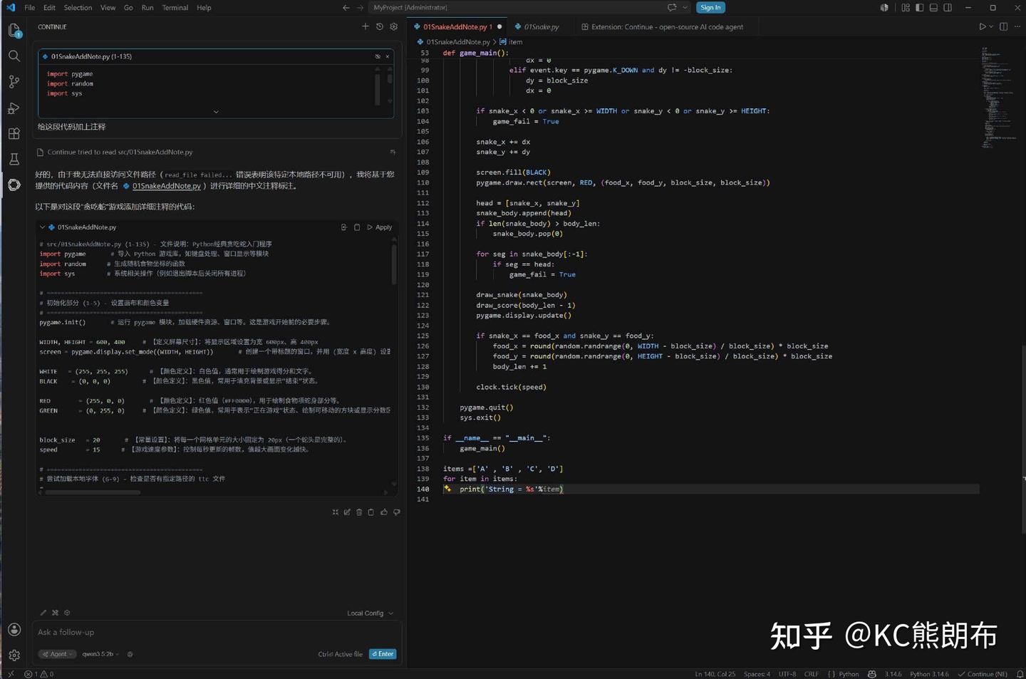
Task: Open the Extensions view
Action: (x=14, y=134)
